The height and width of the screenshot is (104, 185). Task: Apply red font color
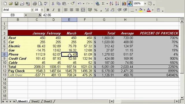coord(149,10)
